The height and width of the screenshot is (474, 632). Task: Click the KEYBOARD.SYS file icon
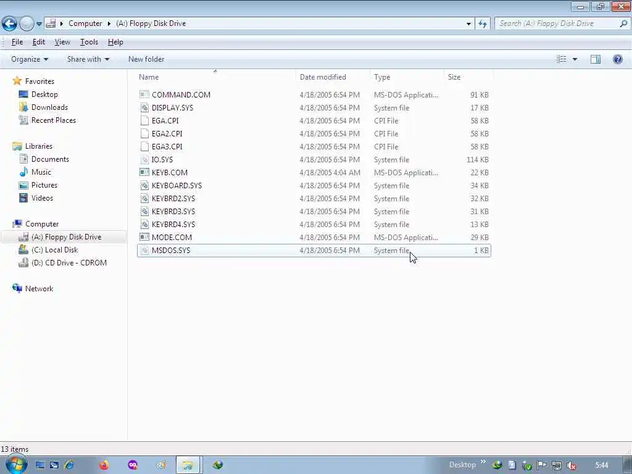[x=144, y=185]
